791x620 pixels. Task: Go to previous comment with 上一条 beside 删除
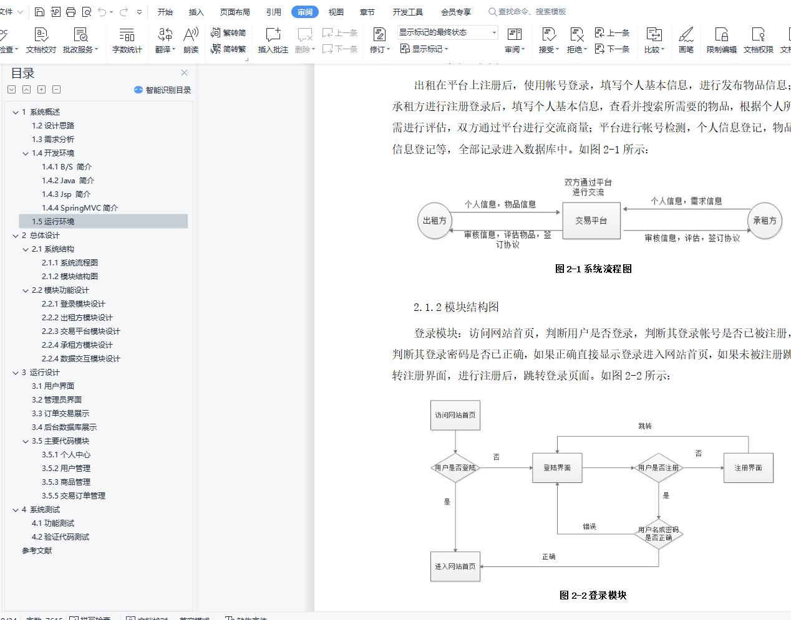340,32
